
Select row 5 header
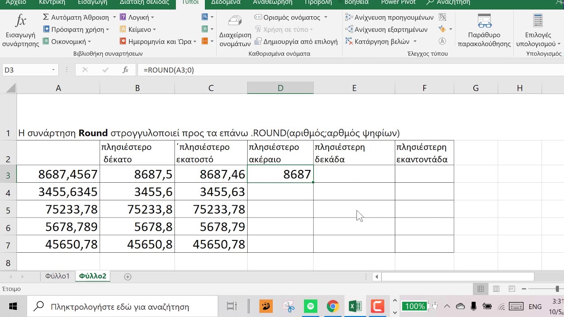[x=8, y=210]
